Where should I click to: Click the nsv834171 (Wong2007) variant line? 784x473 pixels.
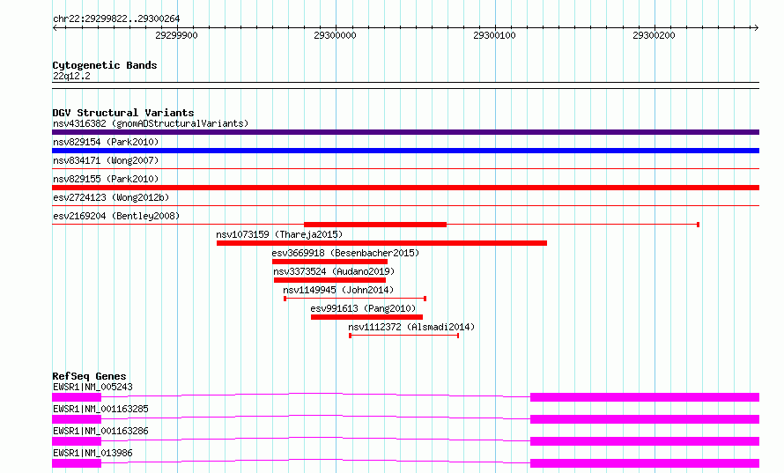405,169
